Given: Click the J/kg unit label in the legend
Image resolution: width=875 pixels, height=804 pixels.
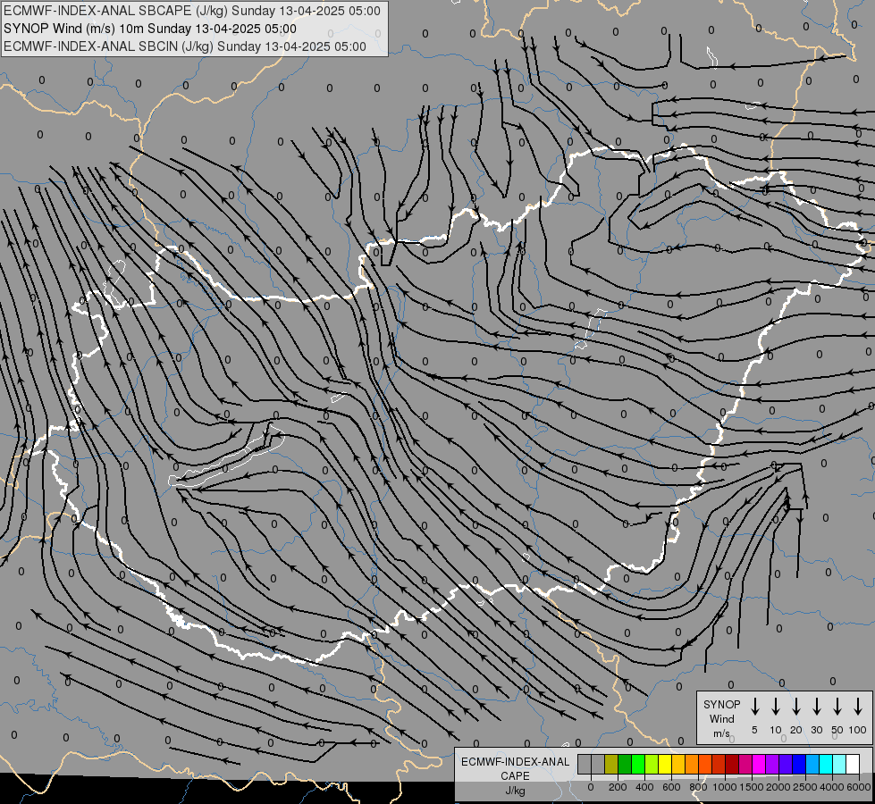Looking at the screenshot, I should pos(515,791).
